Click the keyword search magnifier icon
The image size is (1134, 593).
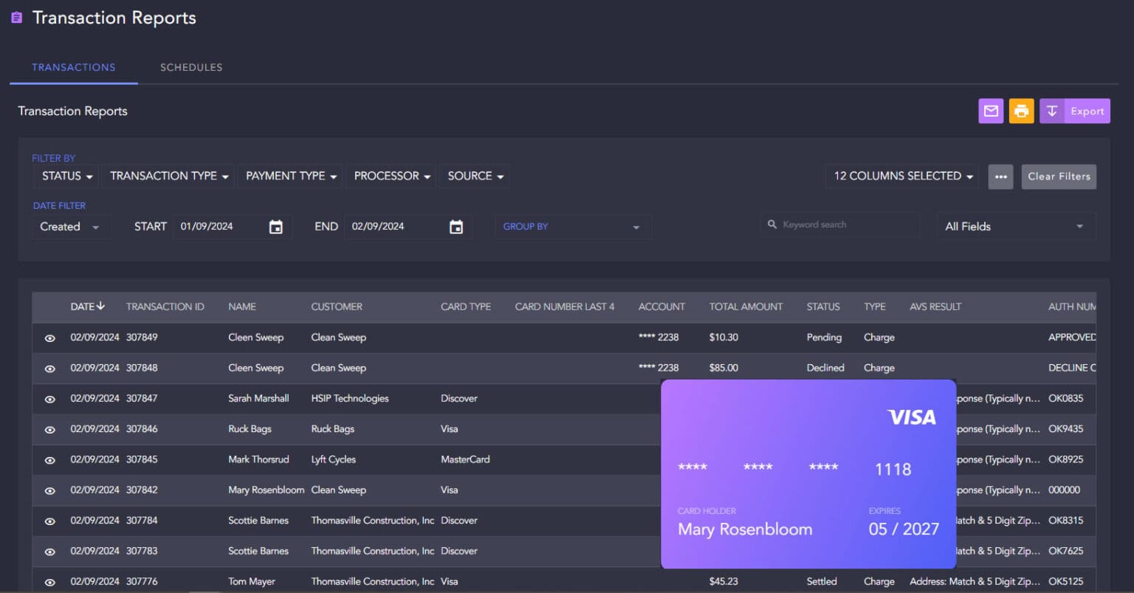click(x=772, y=224)
